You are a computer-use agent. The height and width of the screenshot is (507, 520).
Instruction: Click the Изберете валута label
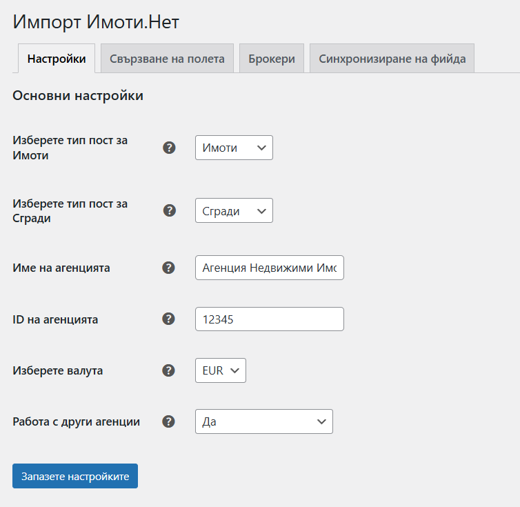click(58, 370)
